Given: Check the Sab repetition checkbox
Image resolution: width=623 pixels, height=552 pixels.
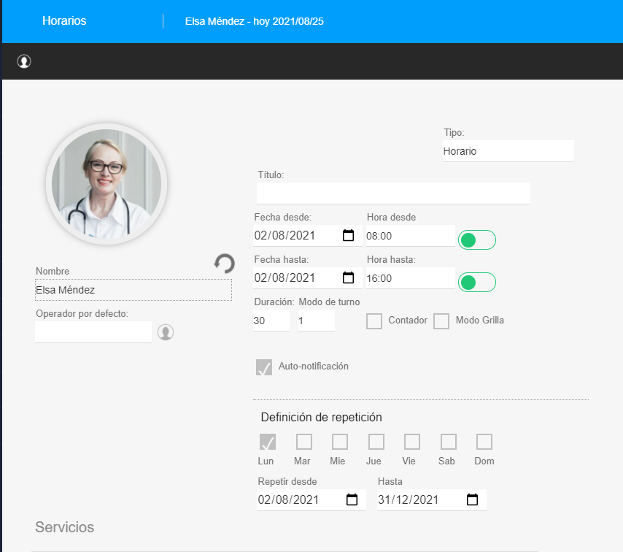Looking at the screenshot, I should (x=448, y=442).
